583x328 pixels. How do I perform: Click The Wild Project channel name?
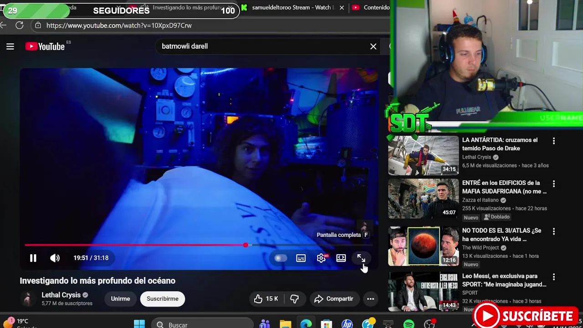481,247
